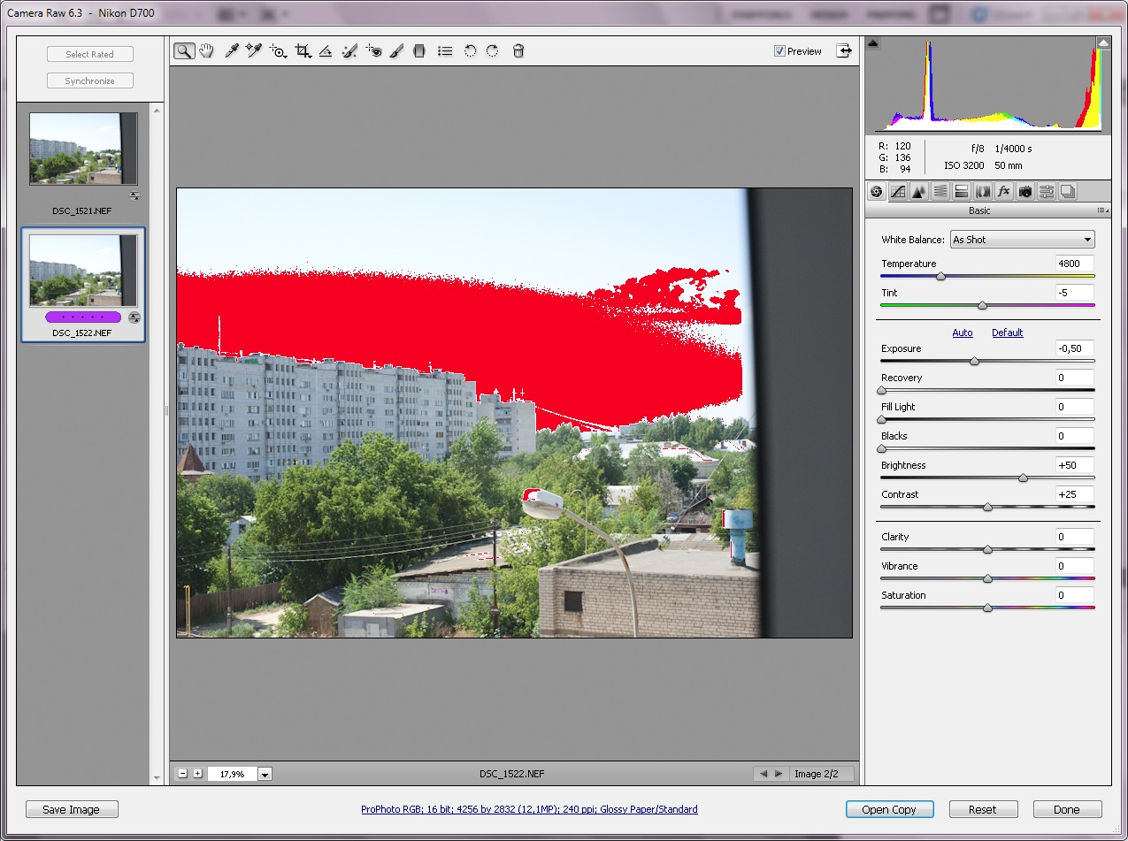Screen dimensions: 1128x841
Task: Select the Color Sampler tool
Action: pyautogui.click(x=254, y=51)
